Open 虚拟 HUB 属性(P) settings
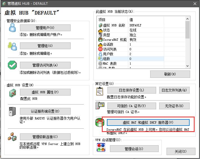 click(45, 92)
